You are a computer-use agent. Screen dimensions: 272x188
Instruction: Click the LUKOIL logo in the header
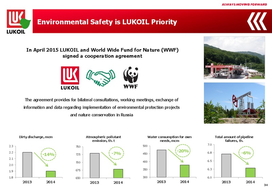[x=19, y=22]
